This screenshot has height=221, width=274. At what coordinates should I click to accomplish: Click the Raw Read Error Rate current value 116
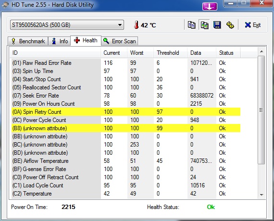tap(108, 63)
